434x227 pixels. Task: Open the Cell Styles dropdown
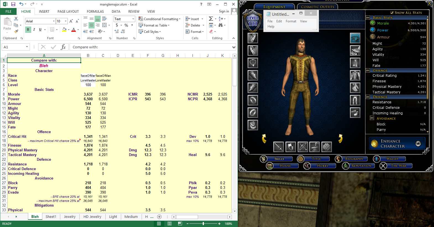pyautogui.click(x=149, y=31)
